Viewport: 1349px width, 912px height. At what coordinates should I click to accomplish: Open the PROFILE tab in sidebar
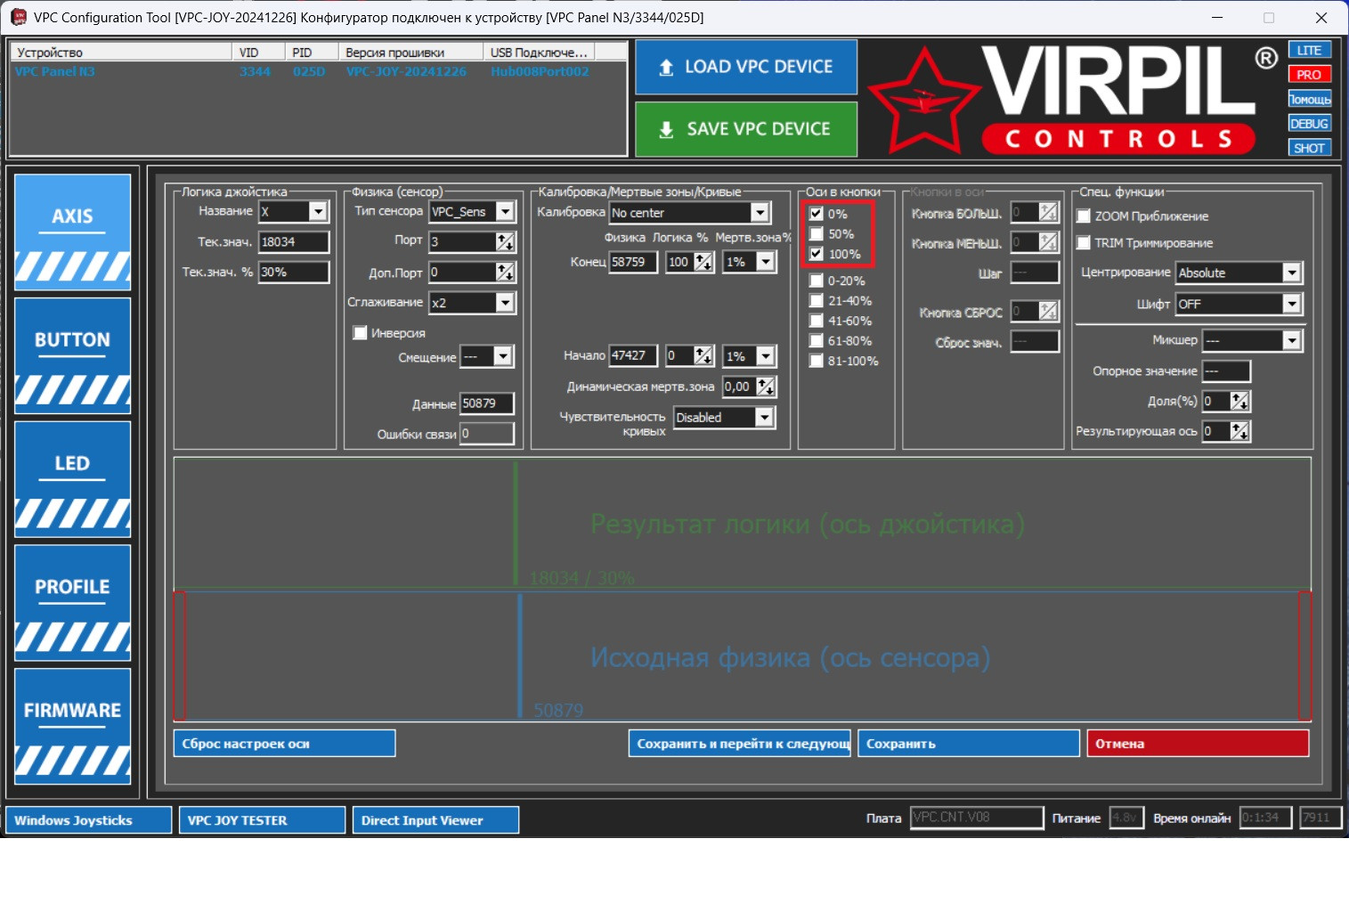[73, 603]
